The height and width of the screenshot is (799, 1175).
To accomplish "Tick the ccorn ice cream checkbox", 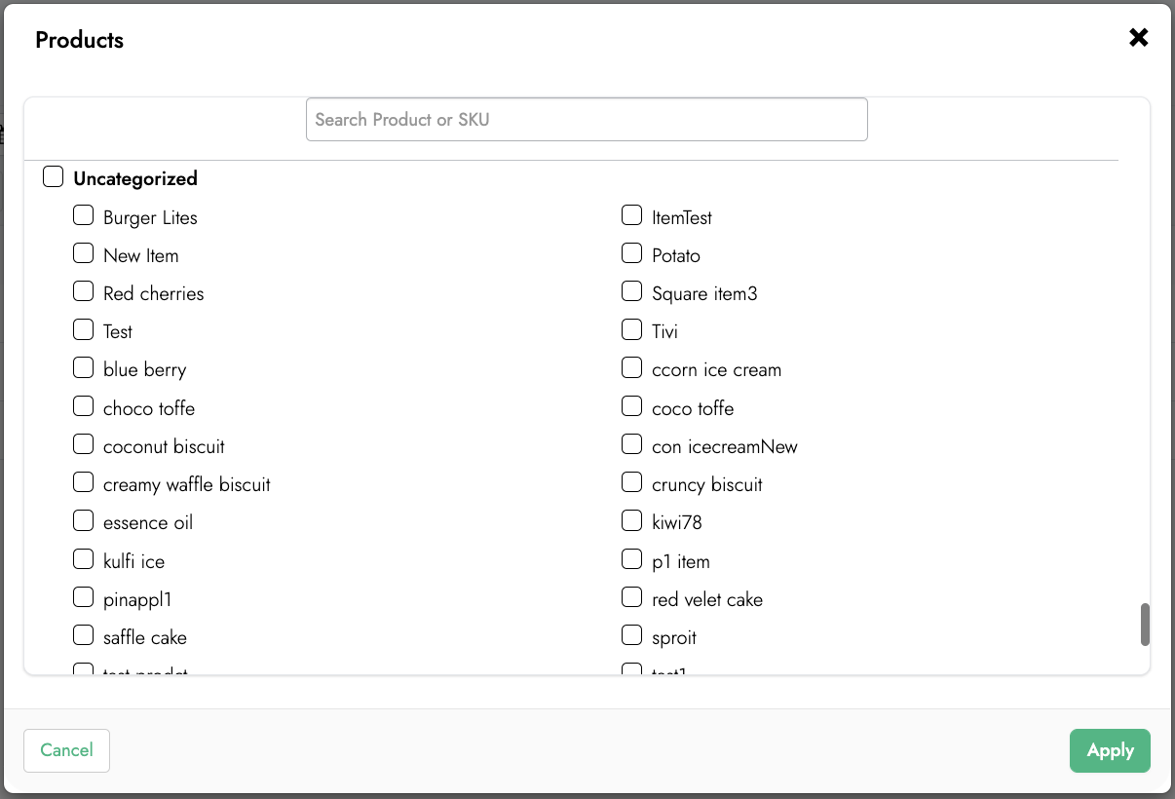I will [632, 368].
